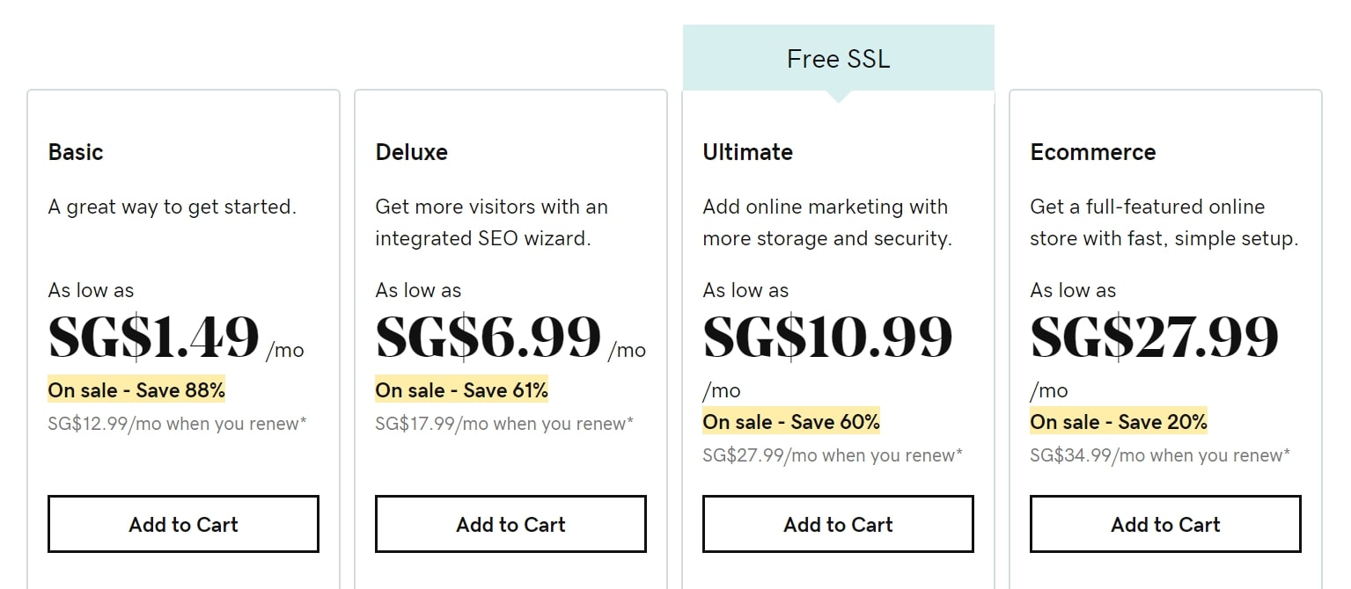This screenshot has width=1351, height=589.
Task: Click the SG$17.99/mo renewal note
Action: [x=504, y=424]
